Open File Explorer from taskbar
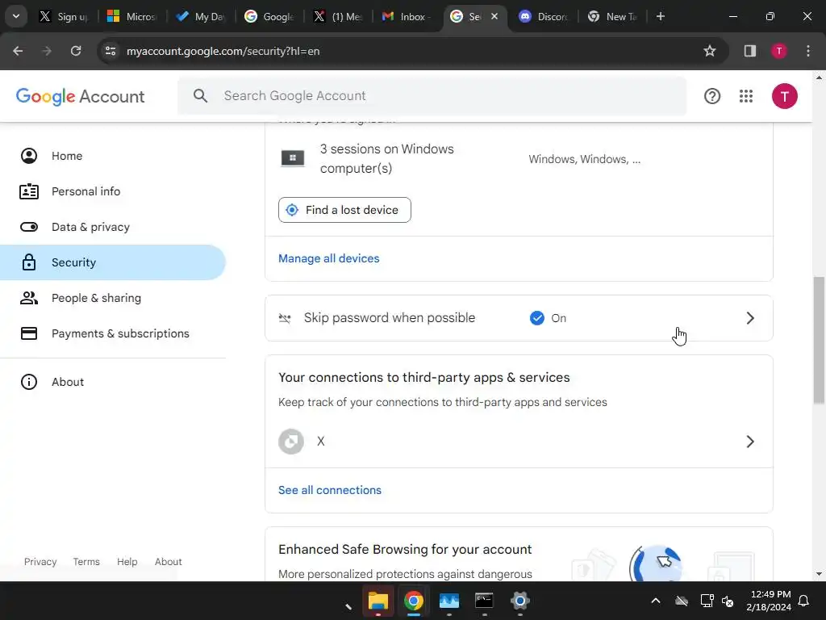Screen dimensions: 826x620 [378, 601]
